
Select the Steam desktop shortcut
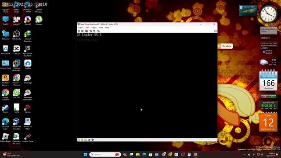5,108
